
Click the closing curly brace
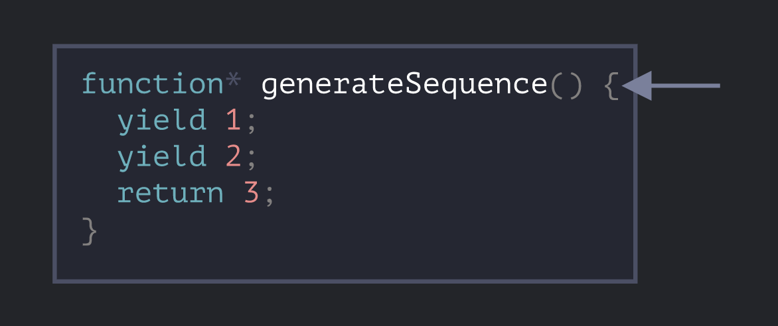point(90,229)
